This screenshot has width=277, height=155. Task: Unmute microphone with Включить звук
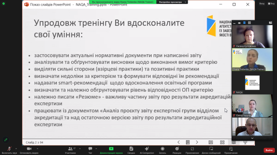(x=9, y=150)
